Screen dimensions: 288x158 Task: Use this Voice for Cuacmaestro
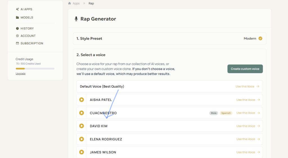point(248,113)
